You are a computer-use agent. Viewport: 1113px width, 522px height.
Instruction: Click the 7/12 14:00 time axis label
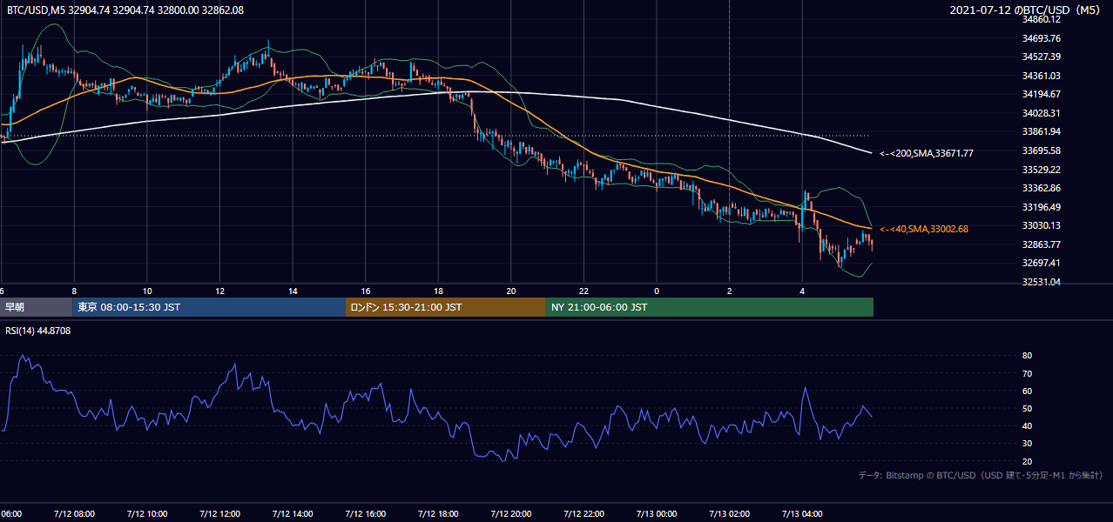[x=293, y=513]
